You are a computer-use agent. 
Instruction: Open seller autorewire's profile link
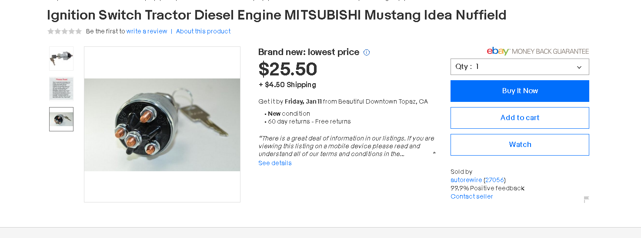coord(466,180)
